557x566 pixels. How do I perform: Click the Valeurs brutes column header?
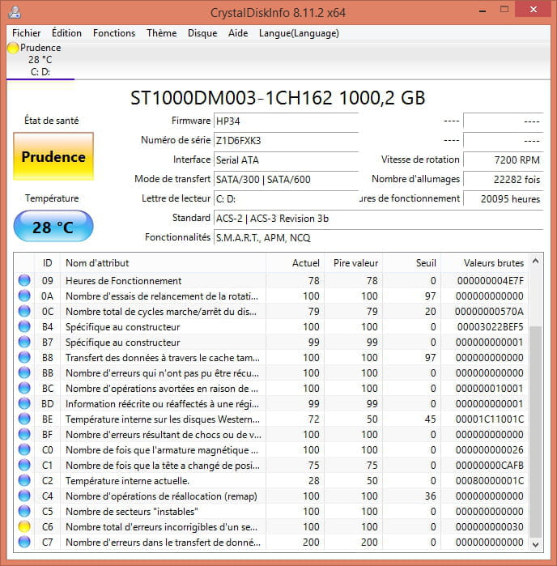pos(493,262)
